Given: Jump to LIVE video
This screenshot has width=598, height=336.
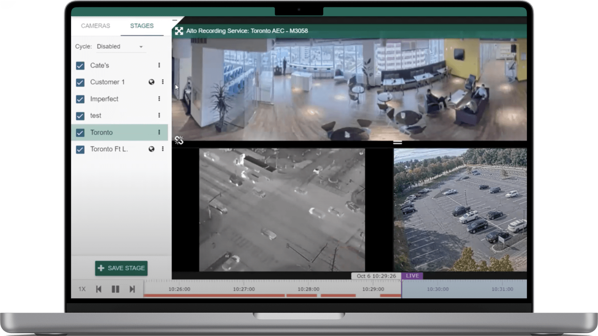Looking at the screenshot, I should 412,276.
